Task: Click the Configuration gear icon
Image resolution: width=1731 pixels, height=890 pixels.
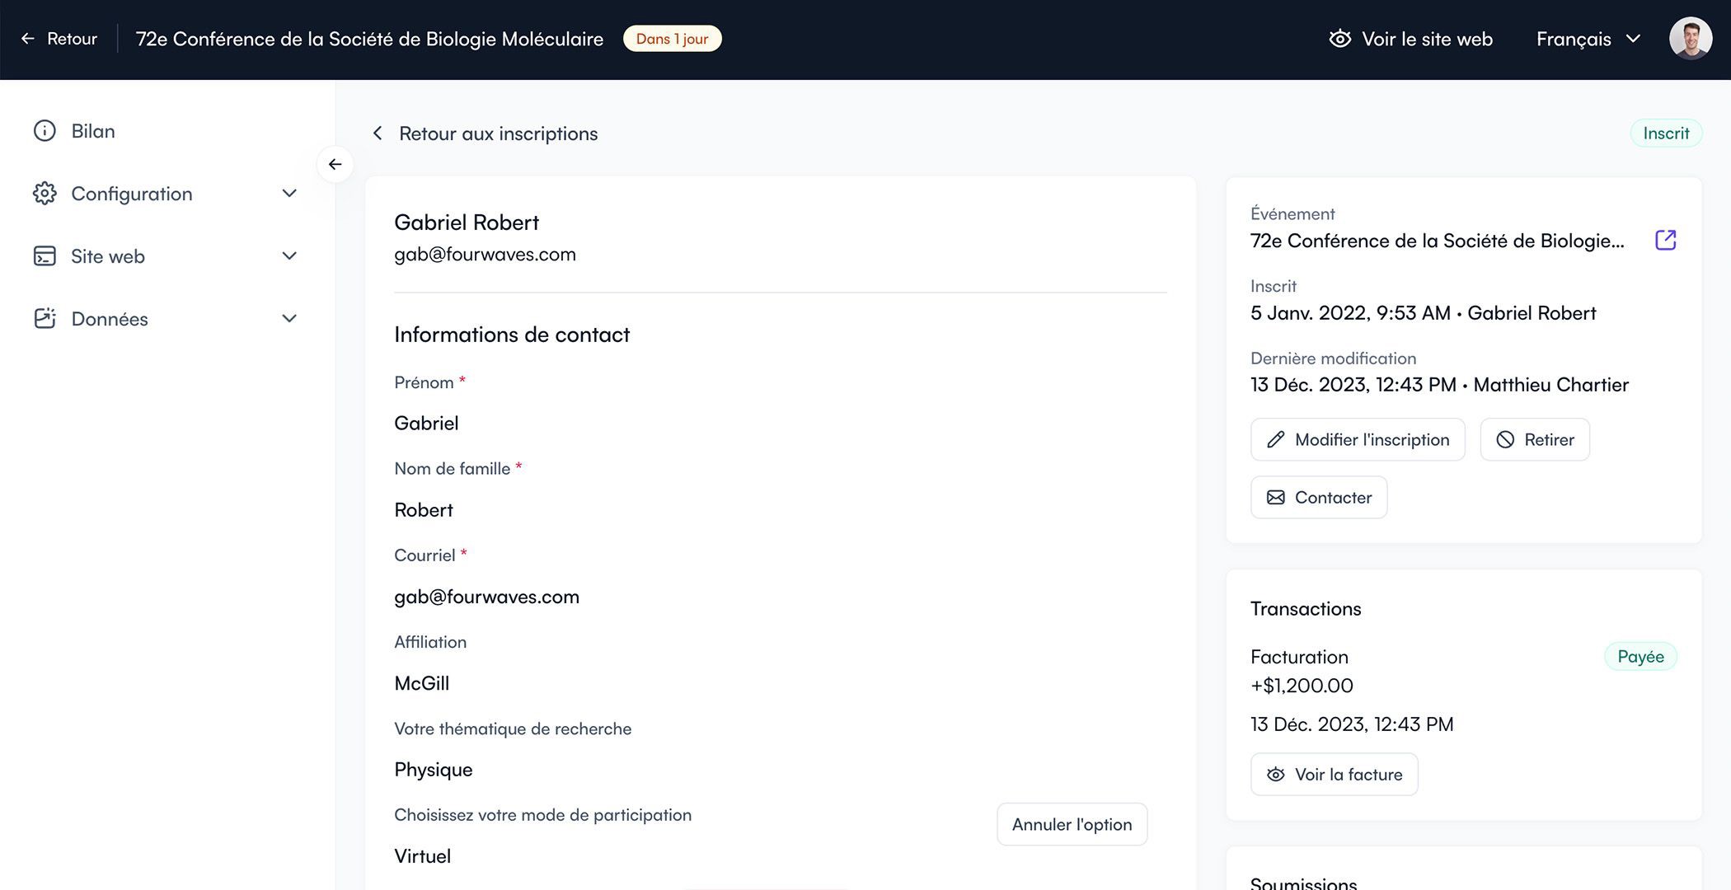Action: 45,194
